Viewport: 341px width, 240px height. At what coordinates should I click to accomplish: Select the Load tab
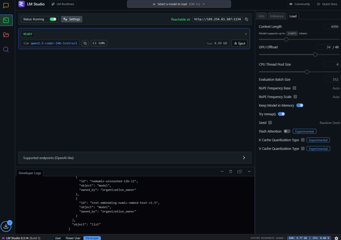(x=293, y=16)
